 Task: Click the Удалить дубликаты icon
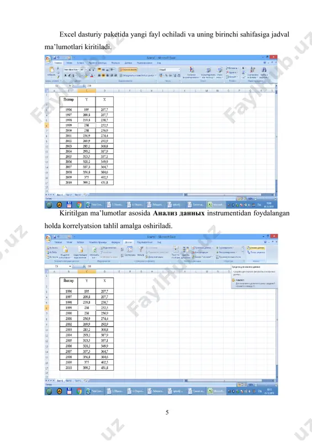(x=186, y=249)
